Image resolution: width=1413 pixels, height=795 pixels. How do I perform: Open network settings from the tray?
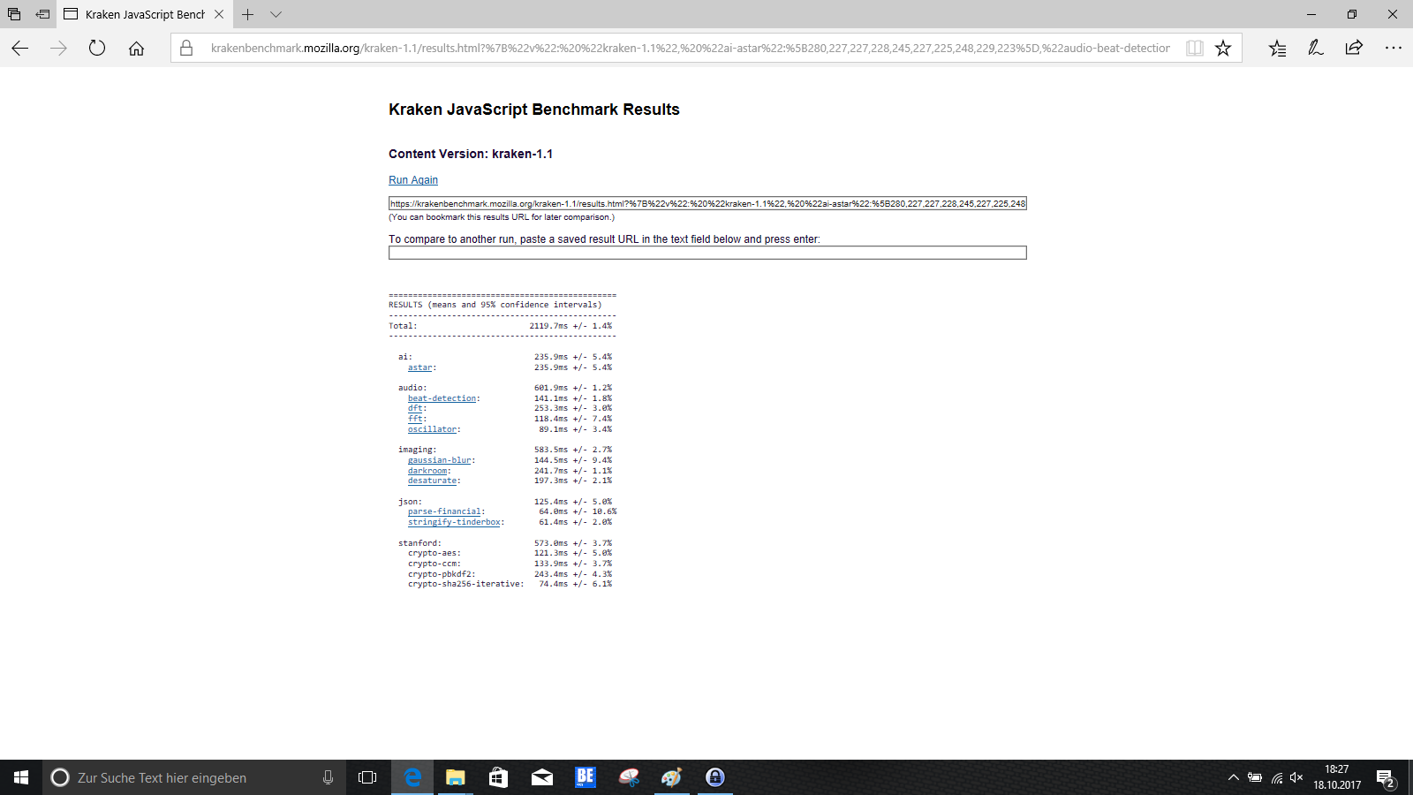[1276, 777]
